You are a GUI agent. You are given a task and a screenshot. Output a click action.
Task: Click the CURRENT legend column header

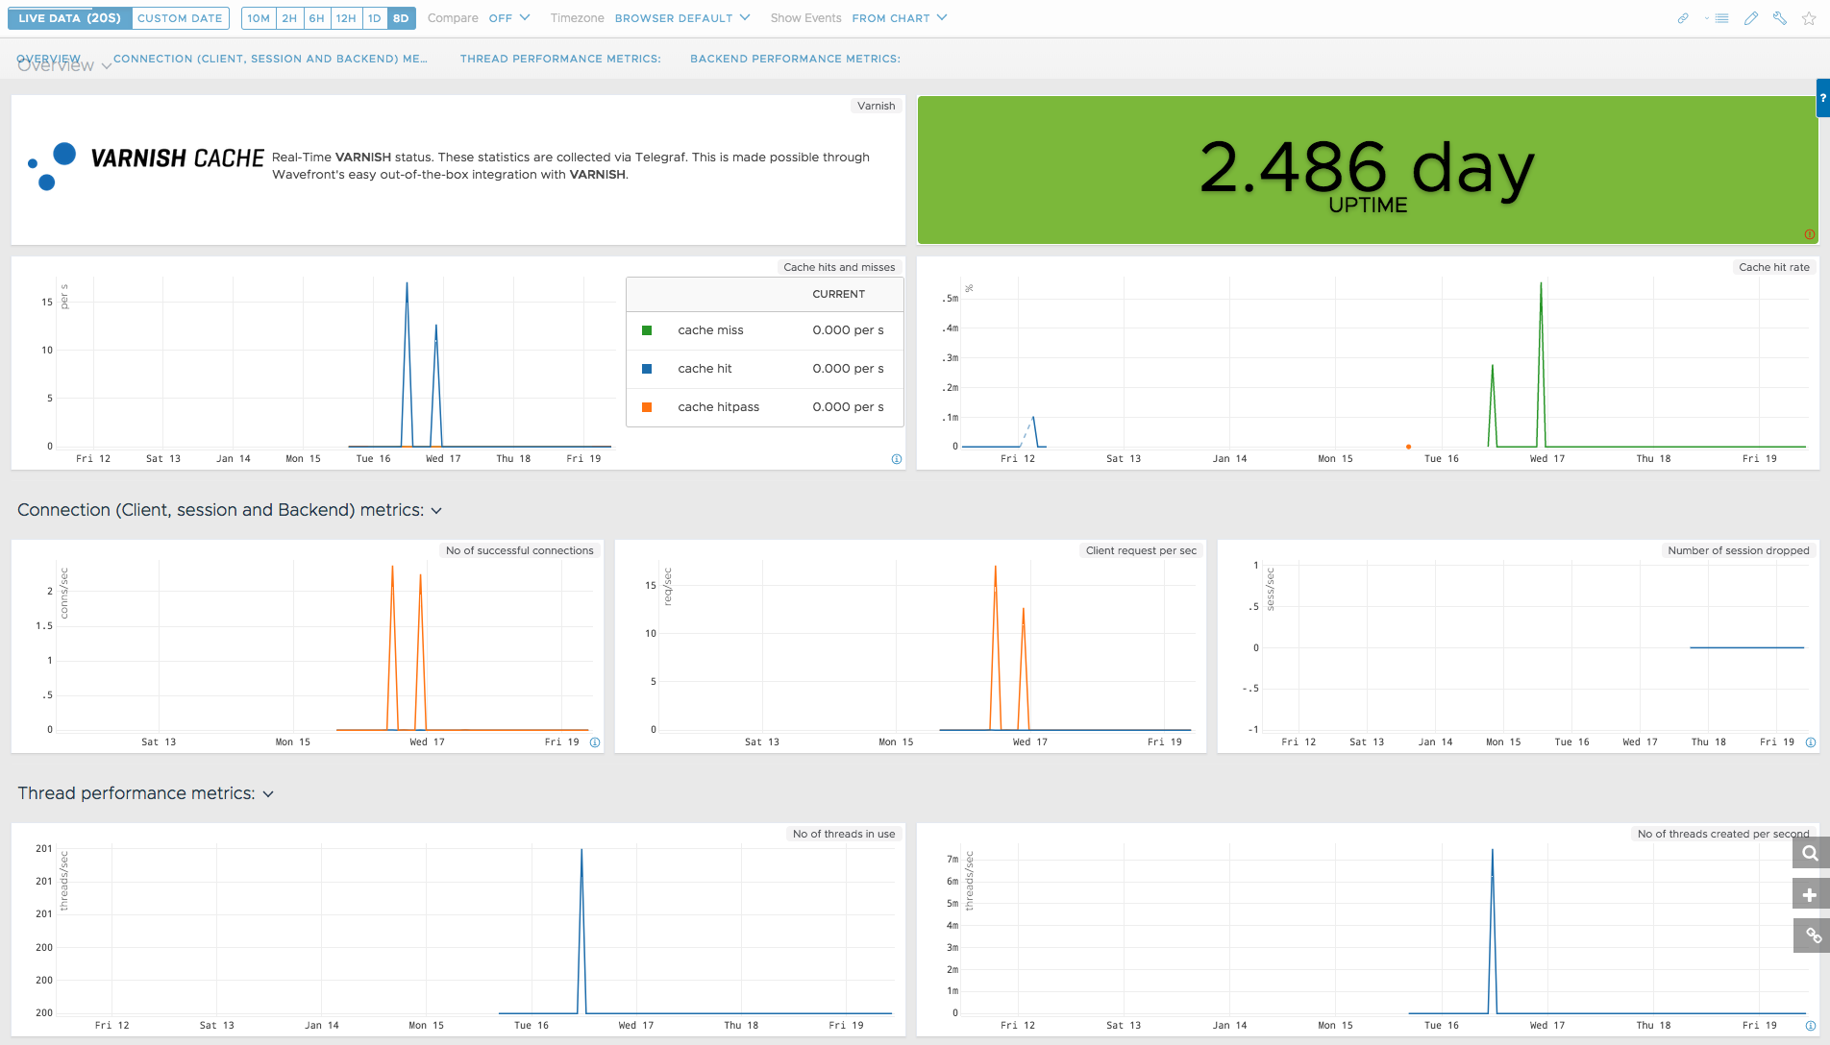838,294
